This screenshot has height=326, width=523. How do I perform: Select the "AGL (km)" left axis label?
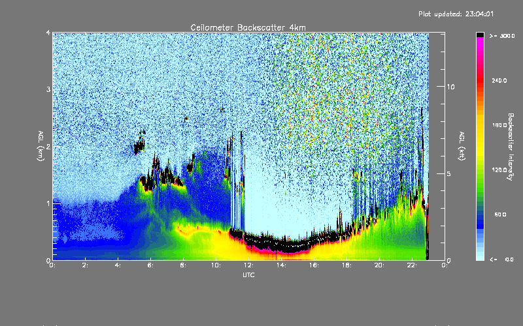point(41,146)
